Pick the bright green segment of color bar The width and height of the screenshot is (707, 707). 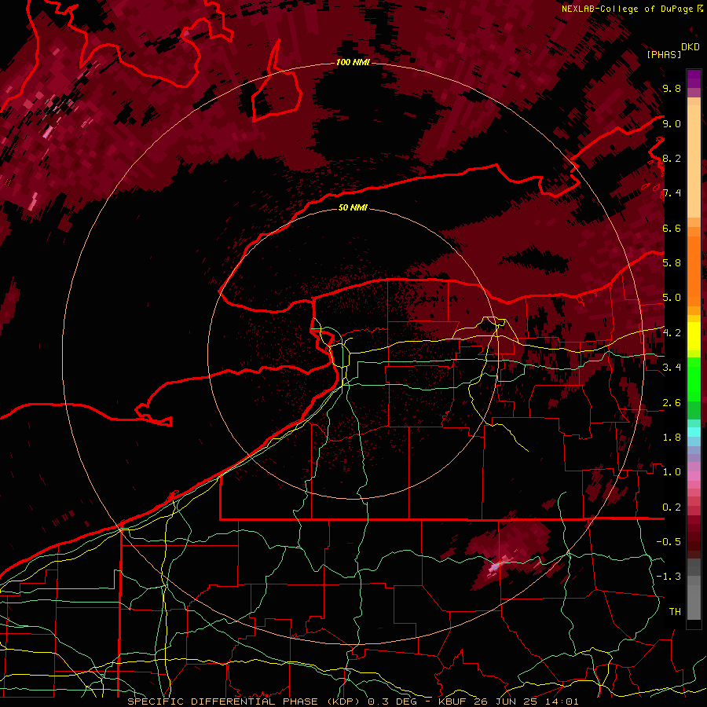694,381
